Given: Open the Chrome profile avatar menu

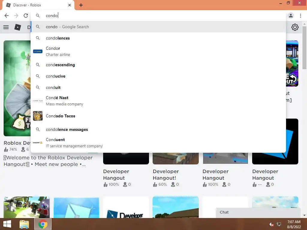Looking at the screenshot, I should (291, 16).
